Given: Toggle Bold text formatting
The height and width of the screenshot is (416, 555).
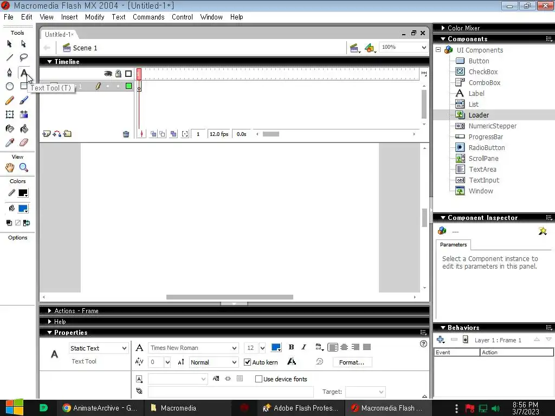Looking at the screenshot, I should click(x=291, y=347).
